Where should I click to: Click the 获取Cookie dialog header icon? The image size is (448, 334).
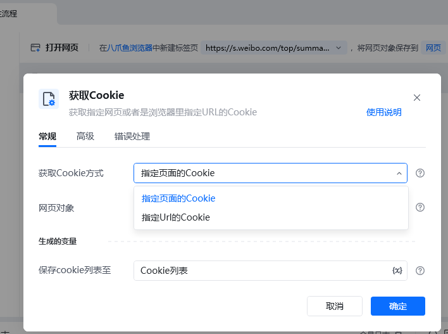coord(49,100)
